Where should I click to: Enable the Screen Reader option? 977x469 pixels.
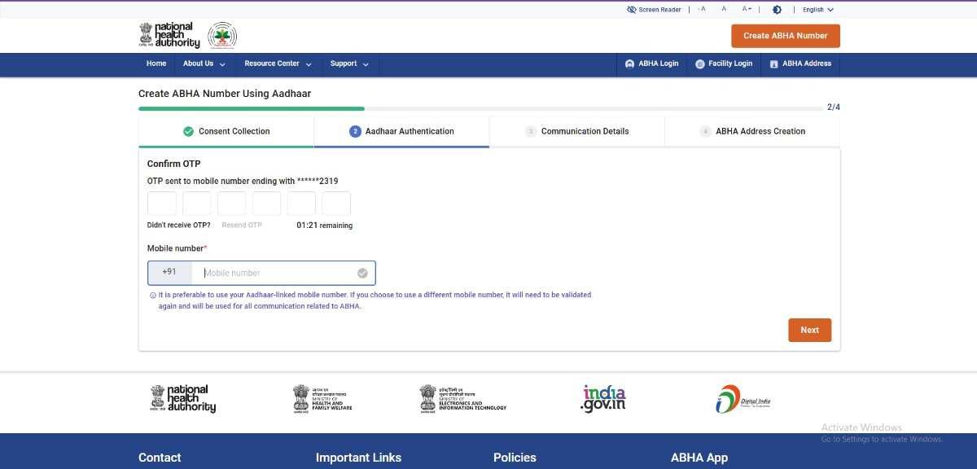pos(654,10)
